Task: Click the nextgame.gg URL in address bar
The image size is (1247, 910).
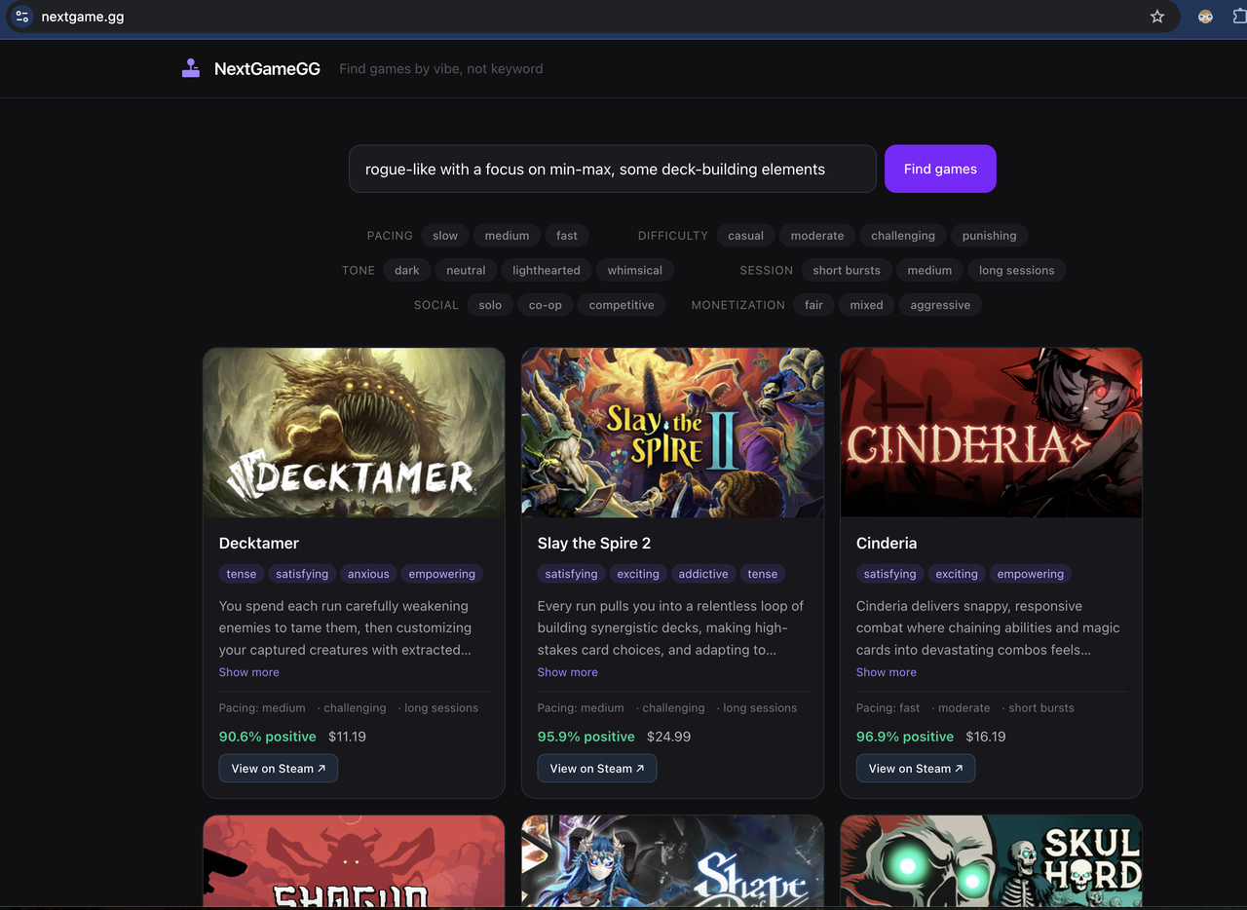Action: (83, 17)
